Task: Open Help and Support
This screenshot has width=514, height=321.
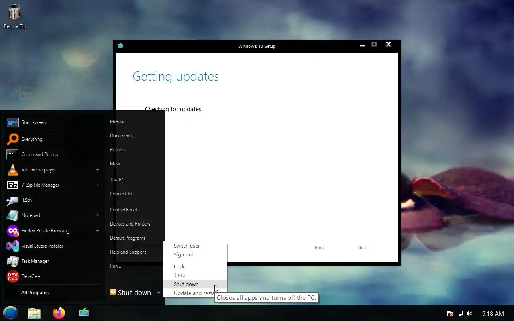Action: 128,252
